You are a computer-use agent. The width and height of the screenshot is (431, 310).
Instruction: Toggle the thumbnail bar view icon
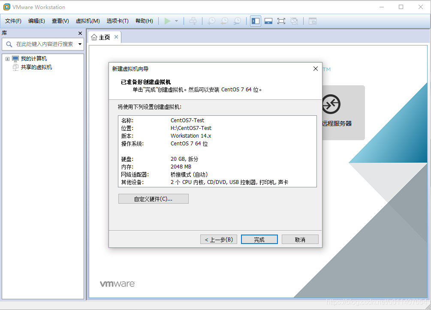click(x=268, y=21)
